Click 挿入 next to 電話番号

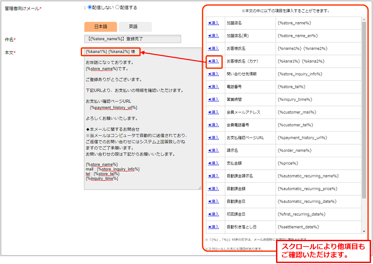[213, 87]
